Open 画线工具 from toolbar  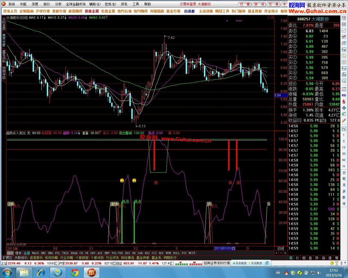pos(222,11)
